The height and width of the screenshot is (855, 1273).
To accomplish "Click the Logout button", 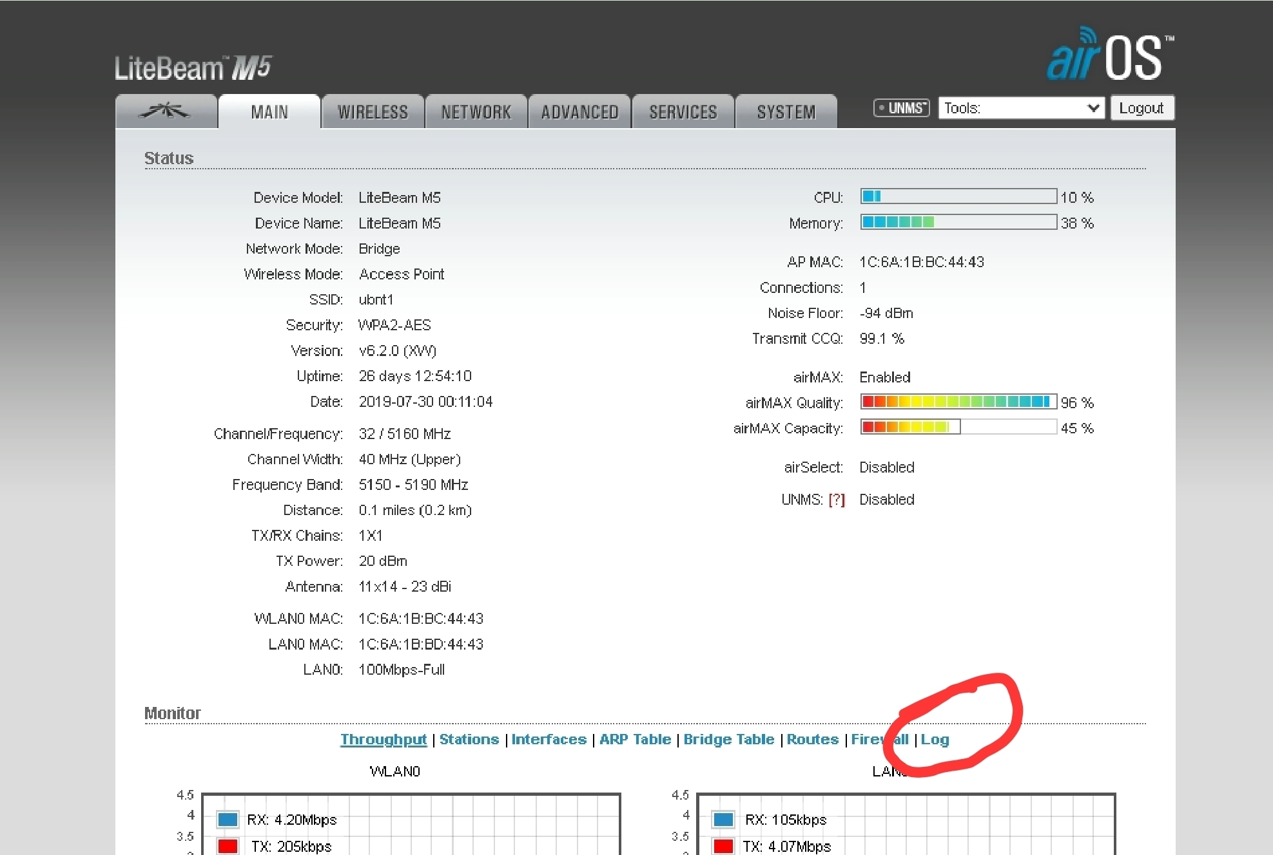I will pyautogui.click(x=1142, y=108).
